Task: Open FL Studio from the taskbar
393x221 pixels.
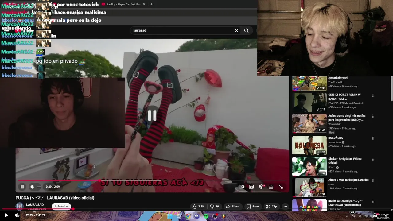Action: click(224, 216)
